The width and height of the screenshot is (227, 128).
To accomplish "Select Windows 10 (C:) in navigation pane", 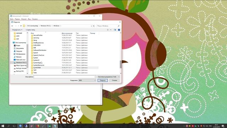I will click(21, 63).
